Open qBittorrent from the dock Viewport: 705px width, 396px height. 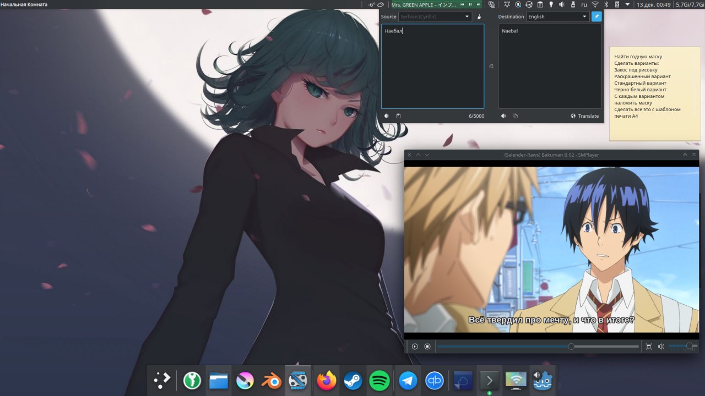(x=435, y=380)
